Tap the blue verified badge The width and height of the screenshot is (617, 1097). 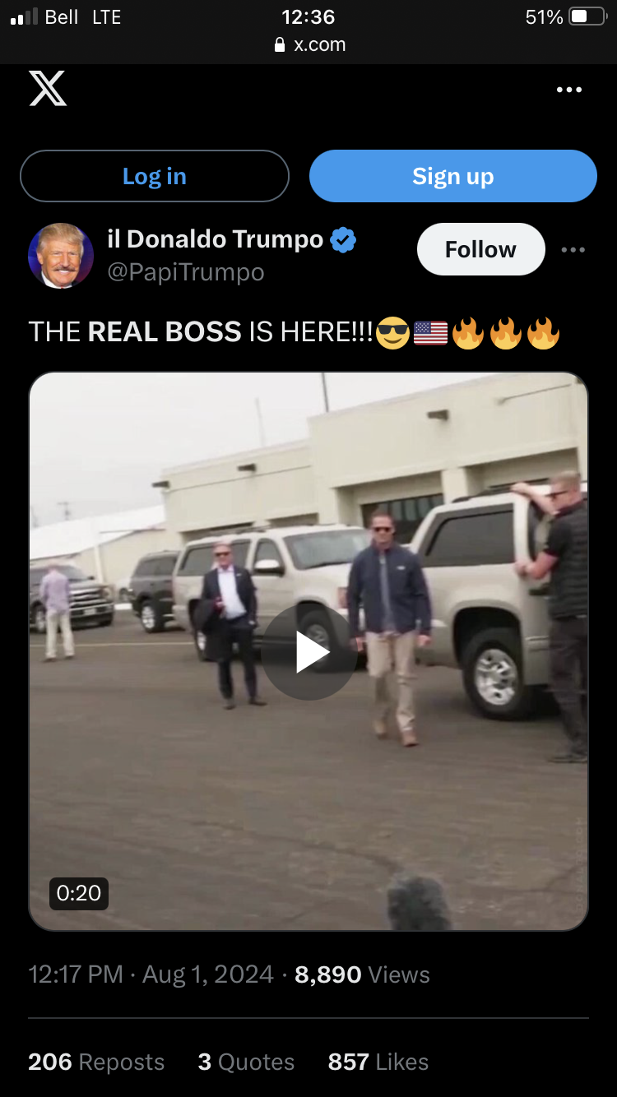click(x=343, y=240)
